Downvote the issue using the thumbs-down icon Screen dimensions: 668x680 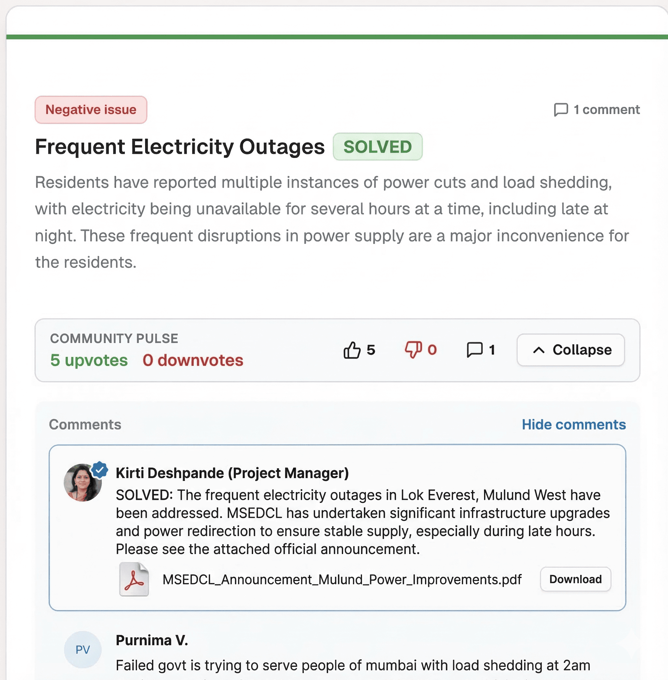click(414, 350)
